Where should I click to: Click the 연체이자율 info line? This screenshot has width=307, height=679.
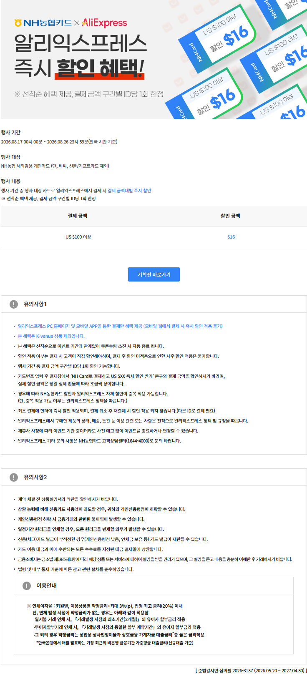tap(105, 606)
